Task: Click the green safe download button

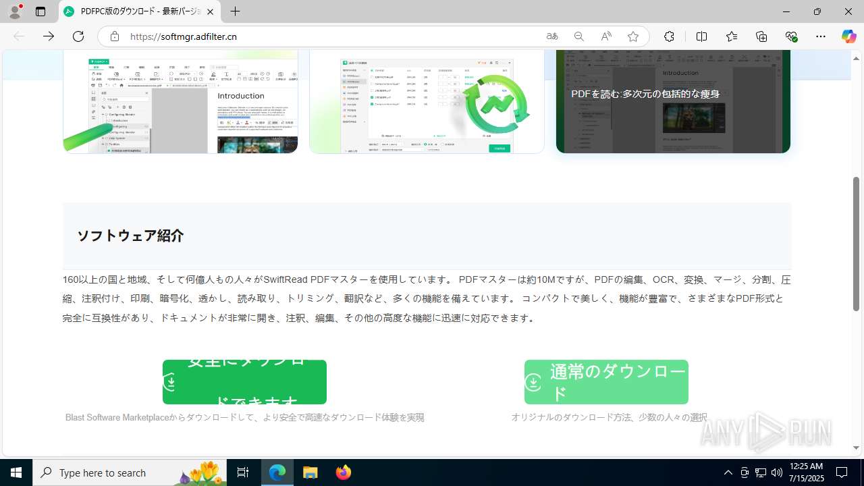Action: click(244, 382)
